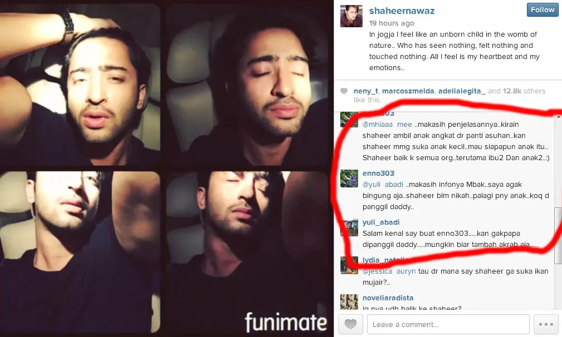Screen dimensions: 562x337
Task: Click noveliaradista commenter avatar
Action: click(349, 302)
